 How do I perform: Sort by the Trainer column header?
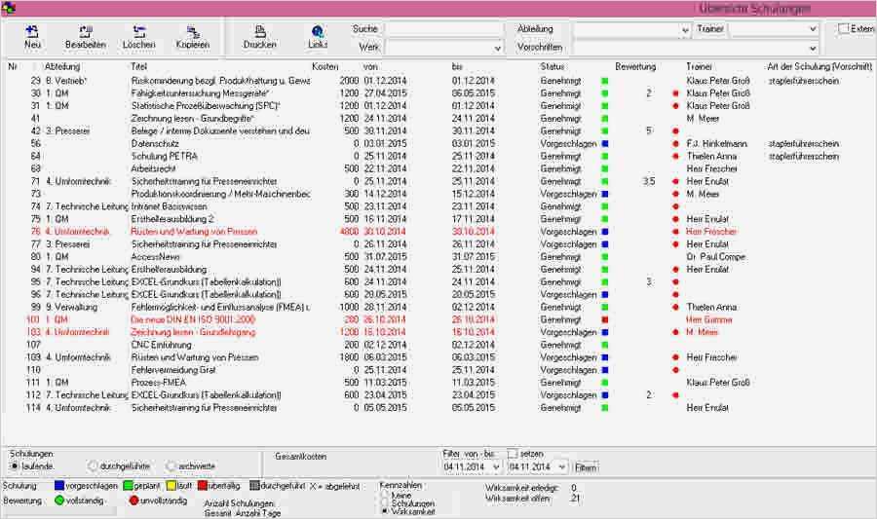(x=699, y=66)
